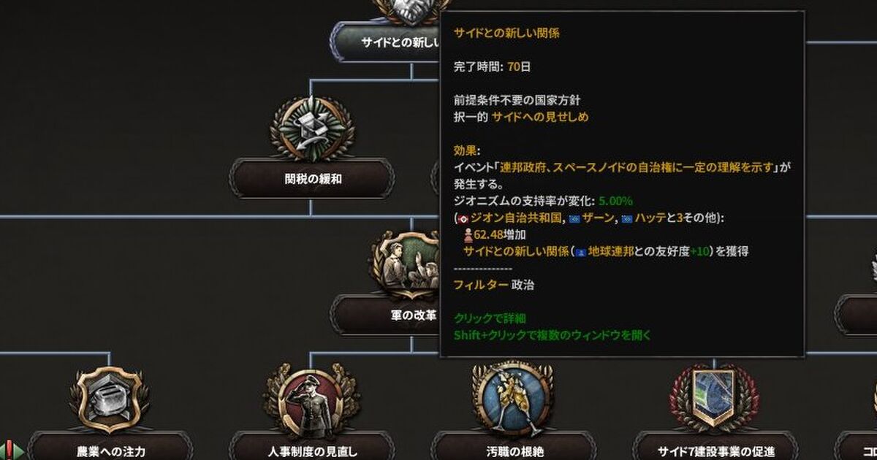
Task: Select the 関税の緩和 focus icon
Action: coord(312,128)
